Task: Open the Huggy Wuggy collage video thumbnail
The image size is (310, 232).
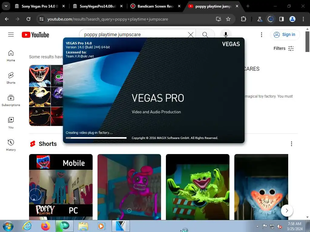Action: 46,95
